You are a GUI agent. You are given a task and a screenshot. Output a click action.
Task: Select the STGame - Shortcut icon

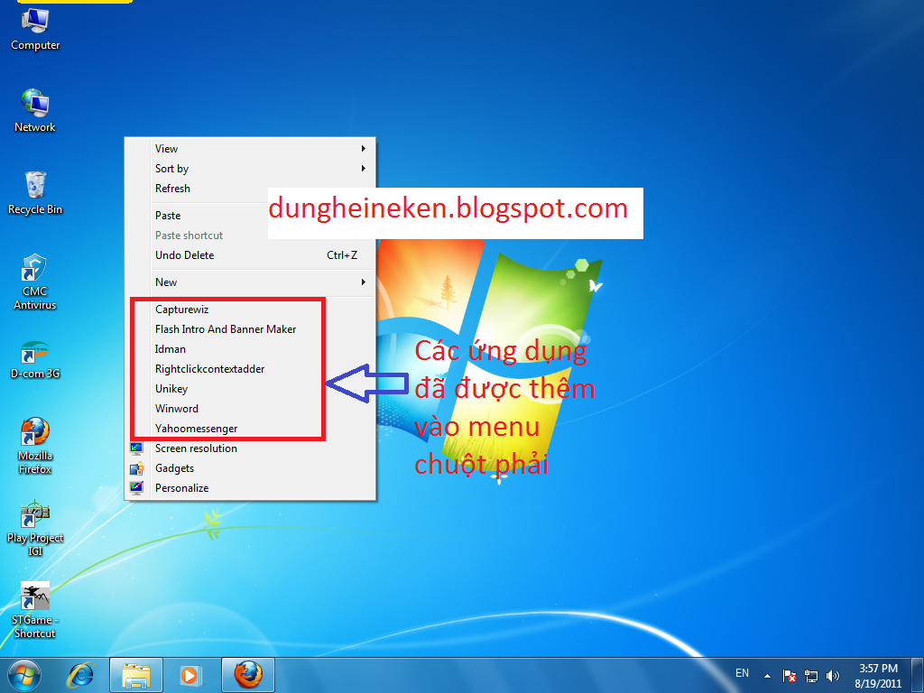(35, 611)
